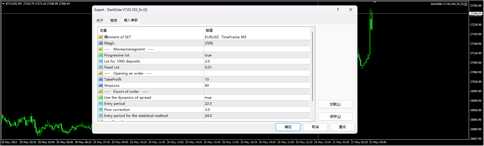Click the 重设 reset button
484x146 pixels.
(x=342, y=127)
